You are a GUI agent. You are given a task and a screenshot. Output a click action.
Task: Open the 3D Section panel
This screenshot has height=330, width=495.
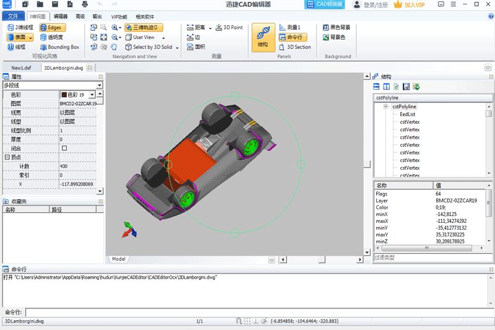295,47
